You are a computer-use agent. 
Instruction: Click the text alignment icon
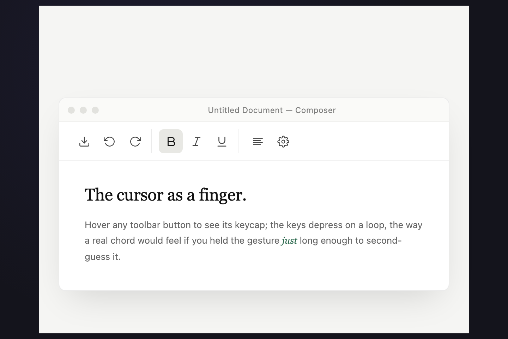258,142
